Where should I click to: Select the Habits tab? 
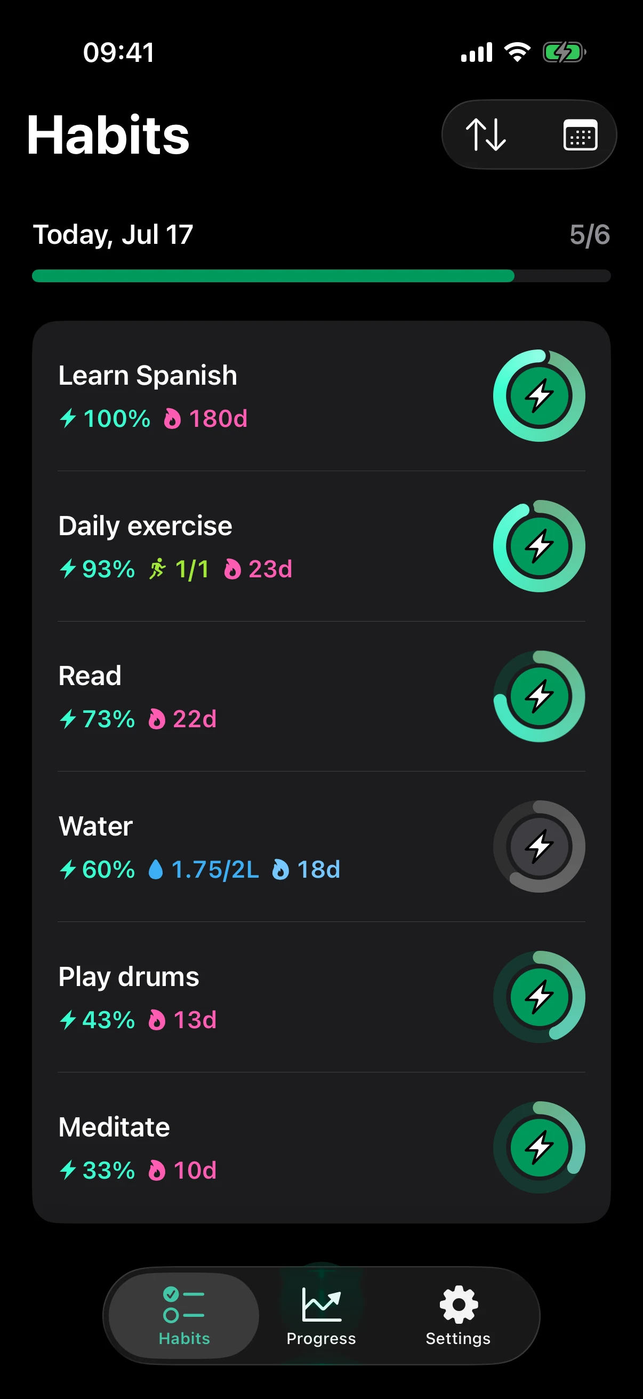click(184, 1315)
